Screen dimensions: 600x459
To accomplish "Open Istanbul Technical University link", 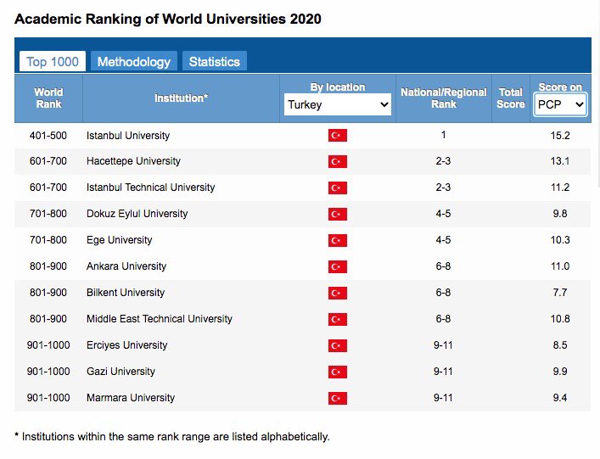I will [150, 188].
